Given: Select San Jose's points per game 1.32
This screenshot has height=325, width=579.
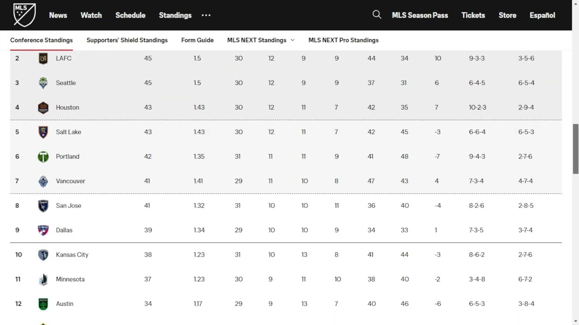Looking at the screenshot, I should pyautogui.click(x=199, y=205).
